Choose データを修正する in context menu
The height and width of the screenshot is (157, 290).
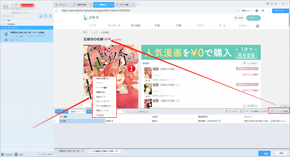(x=104, y=106)
